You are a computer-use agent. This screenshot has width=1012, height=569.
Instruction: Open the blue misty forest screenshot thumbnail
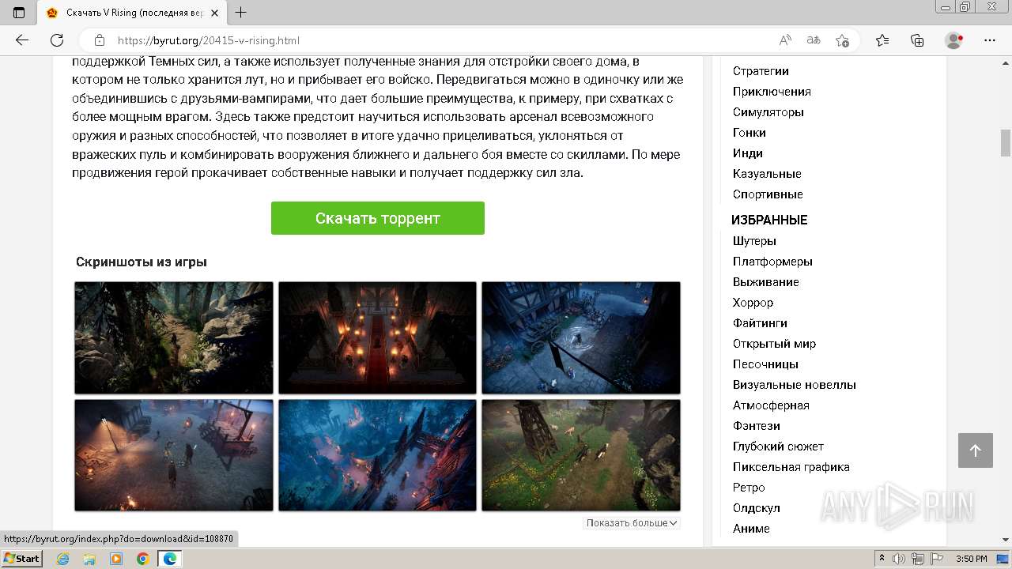[x=377, y=455]
